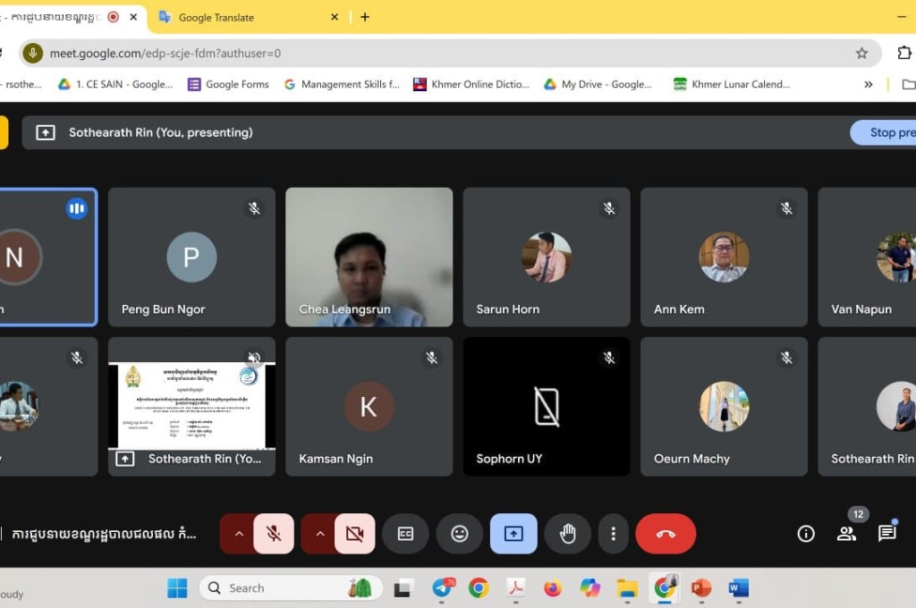Open the 'My Drive - Google...' bookmark
The image size is (916, 608).
[598, 84]
